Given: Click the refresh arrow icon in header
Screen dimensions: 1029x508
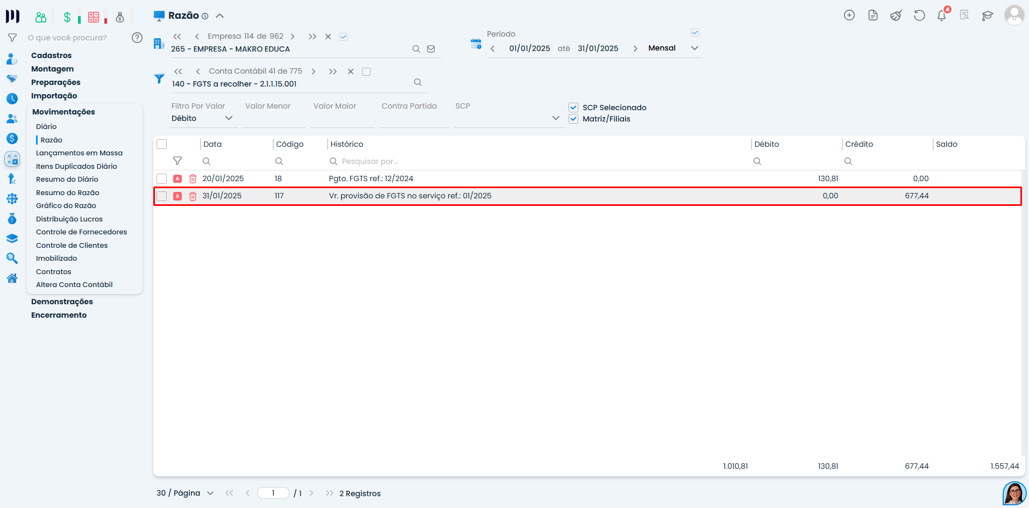Looking at the screenshot, I should tap(919, 16).
